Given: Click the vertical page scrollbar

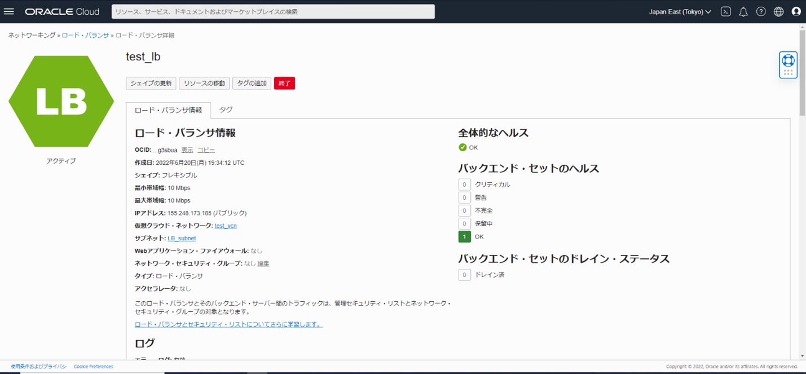Looking at the screenshot, I should tap(802, 73).
